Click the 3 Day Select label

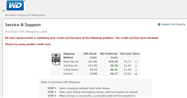coord(71,70)
